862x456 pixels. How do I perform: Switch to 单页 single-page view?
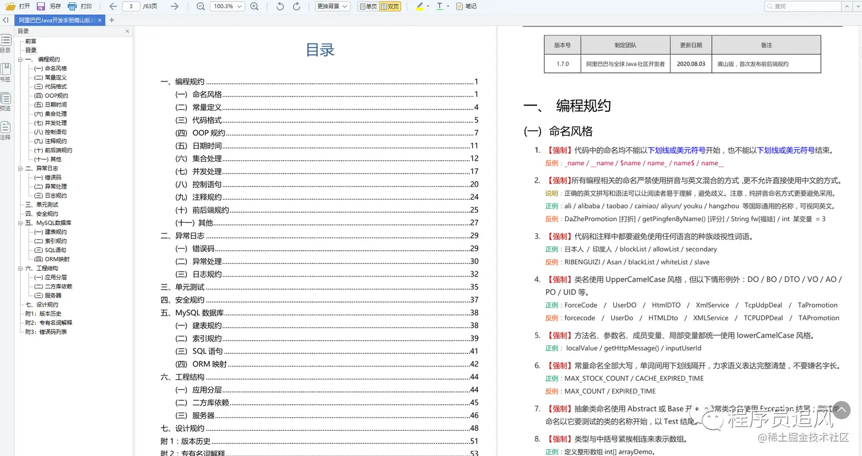click(x=368, y=6)
